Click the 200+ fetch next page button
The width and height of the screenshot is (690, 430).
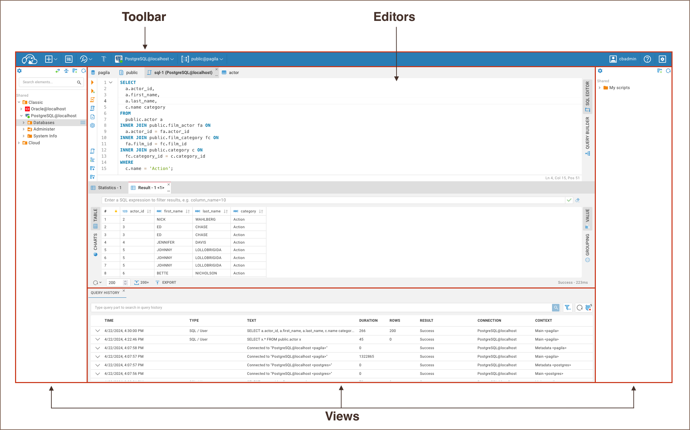[141, 283]
